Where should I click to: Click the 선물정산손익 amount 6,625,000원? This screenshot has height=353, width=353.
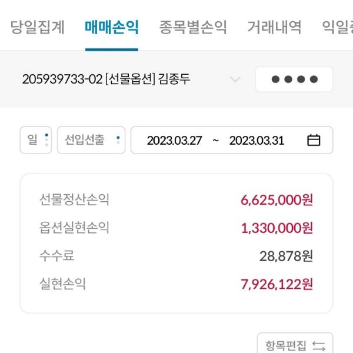[277, 199]
